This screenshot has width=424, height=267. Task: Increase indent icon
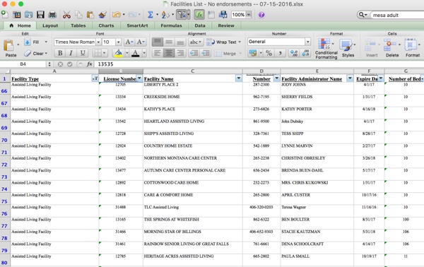click(x=206, y=53)
